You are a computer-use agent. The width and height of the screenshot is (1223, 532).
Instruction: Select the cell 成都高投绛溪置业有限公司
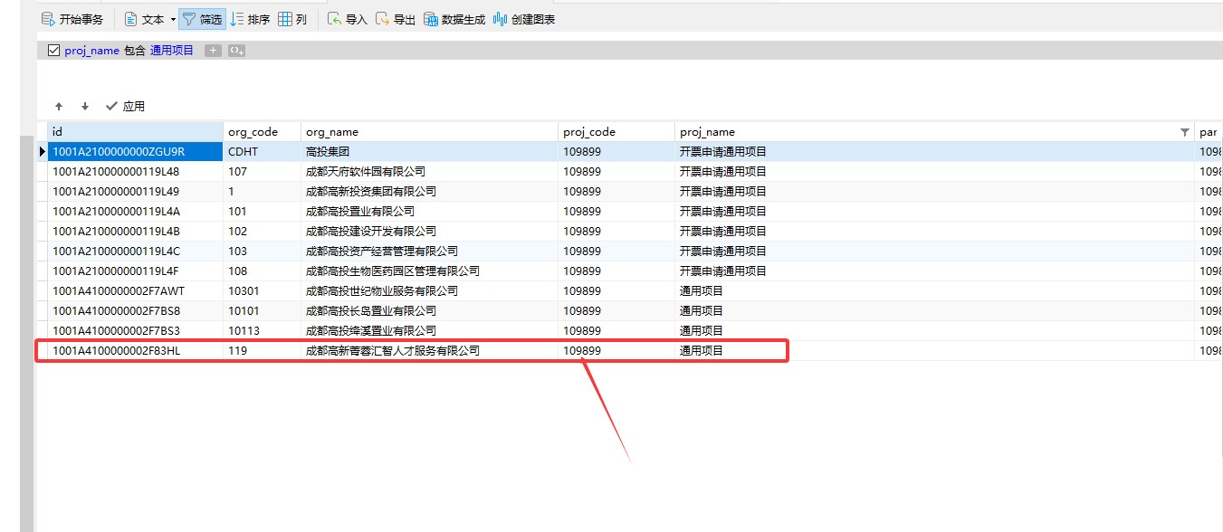tap(429, 330)
